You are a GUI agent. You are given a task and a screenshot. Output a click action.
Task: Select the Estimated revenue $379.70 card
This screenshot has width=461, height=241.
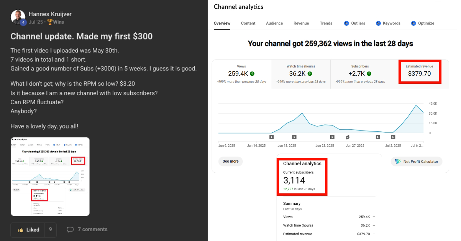[419, 74]
